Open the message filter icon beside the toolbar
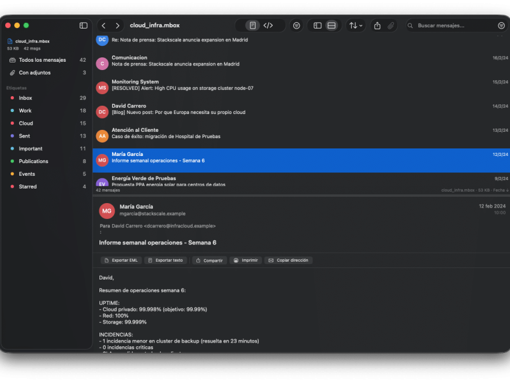The width and height of the screenshot is (510, 382). [x=296, y=25]
